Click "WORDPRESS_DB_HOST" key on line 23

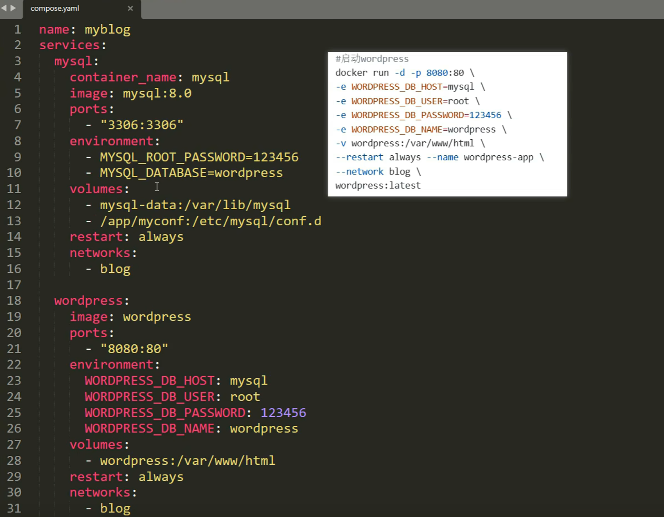[x=150, y=381]
